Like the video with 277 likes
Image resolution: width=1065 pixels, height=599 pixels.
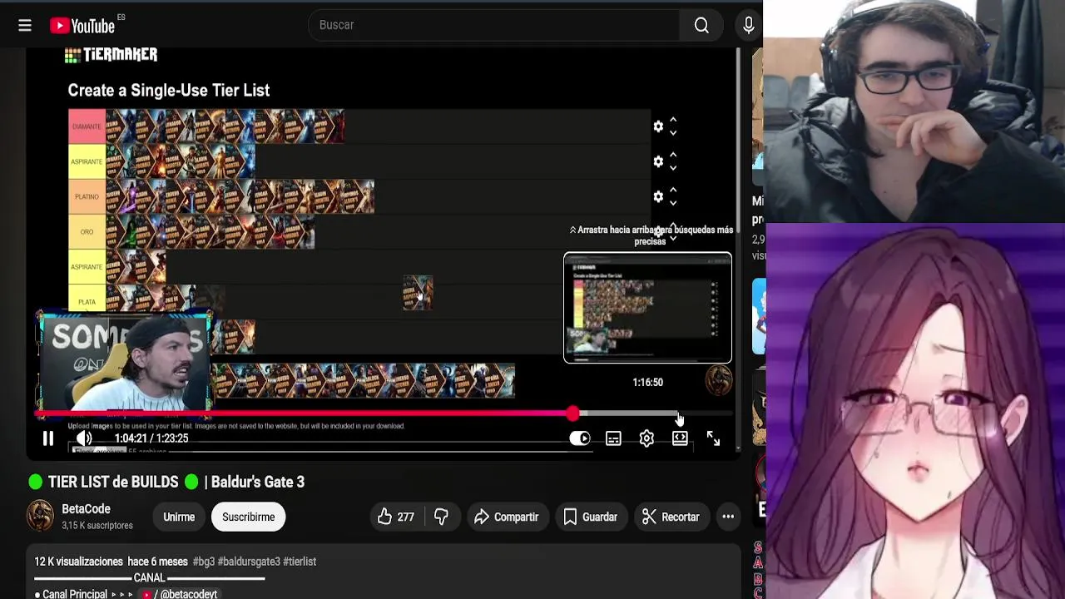click(x=396, y=517)
